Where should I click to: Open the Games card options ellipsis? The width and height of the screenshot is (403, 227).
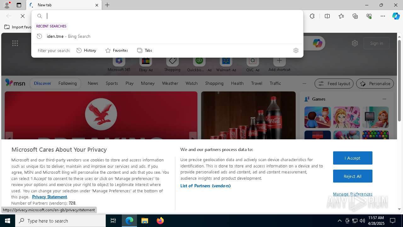coord(384,99)
